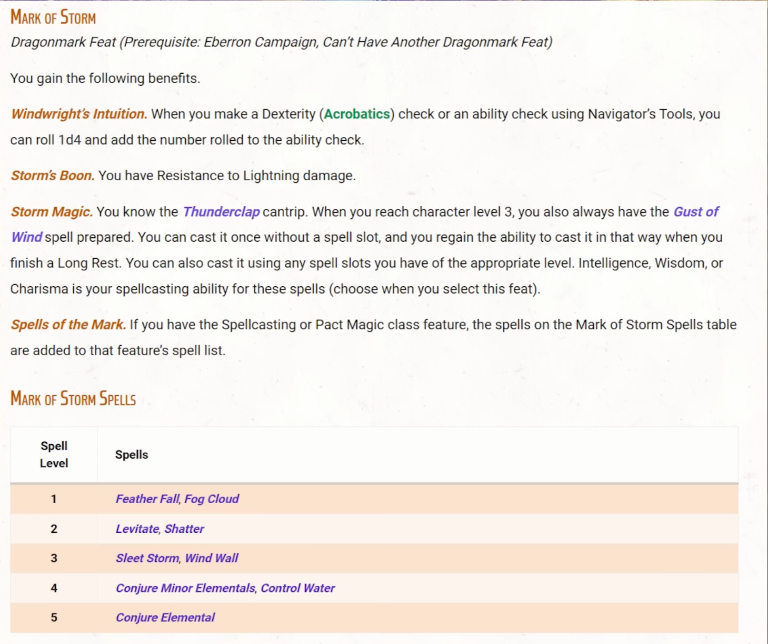Open the Fog Cloud spell link

click(x=212, y=499)
